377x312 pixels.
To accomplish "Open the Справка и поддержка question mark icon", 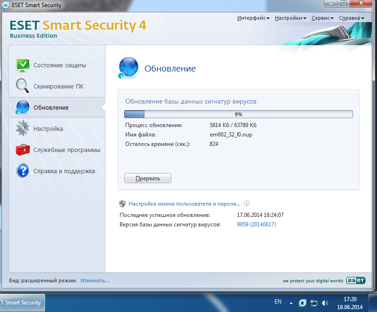I will click(23, 171).
